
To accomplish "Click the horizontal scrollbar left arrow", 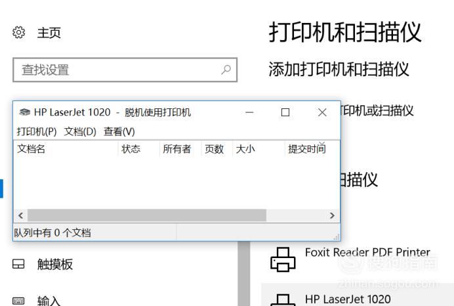I will click(x=21, y=215).
